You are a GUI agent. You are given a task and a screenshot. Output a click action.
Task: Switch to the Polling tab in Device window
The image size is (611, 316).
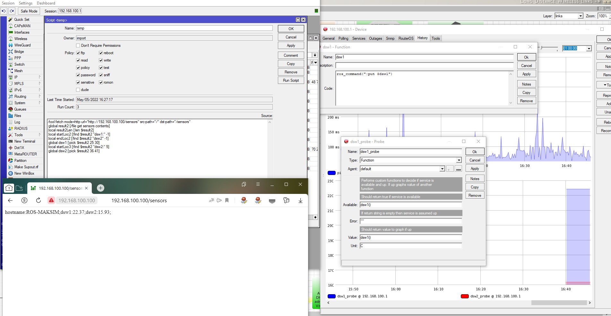pos(343,38)
